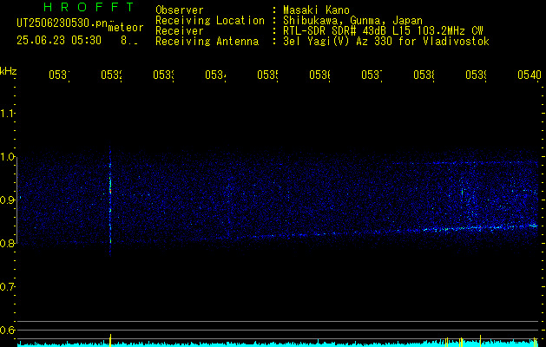Click the HROFFT title text
The width and height of the screenshot is (546, 347).
click(x=89, y=7)
